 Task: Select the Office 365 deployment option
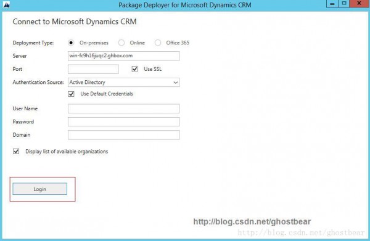click(158, 43)
